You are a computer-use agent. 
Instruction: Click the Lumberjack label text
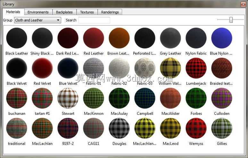pyautogui.click(x=196, y=83)
